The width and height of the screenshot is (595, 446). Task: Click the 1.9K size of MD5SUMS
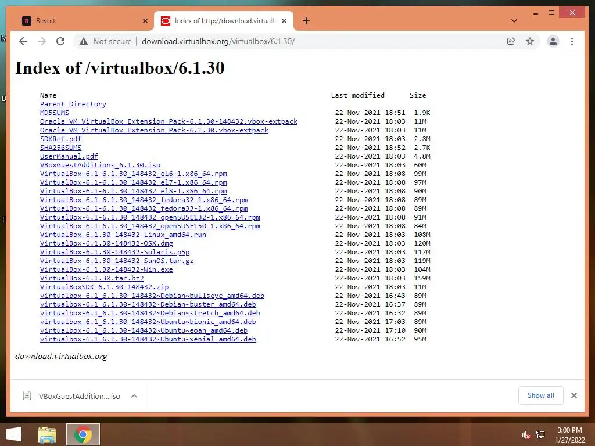[x=422, y=113]
